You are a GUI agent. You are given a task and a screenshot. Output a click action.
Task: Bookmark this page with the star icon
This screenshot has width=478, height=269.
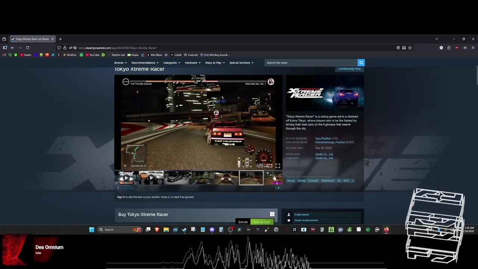[x=410, y=48]
